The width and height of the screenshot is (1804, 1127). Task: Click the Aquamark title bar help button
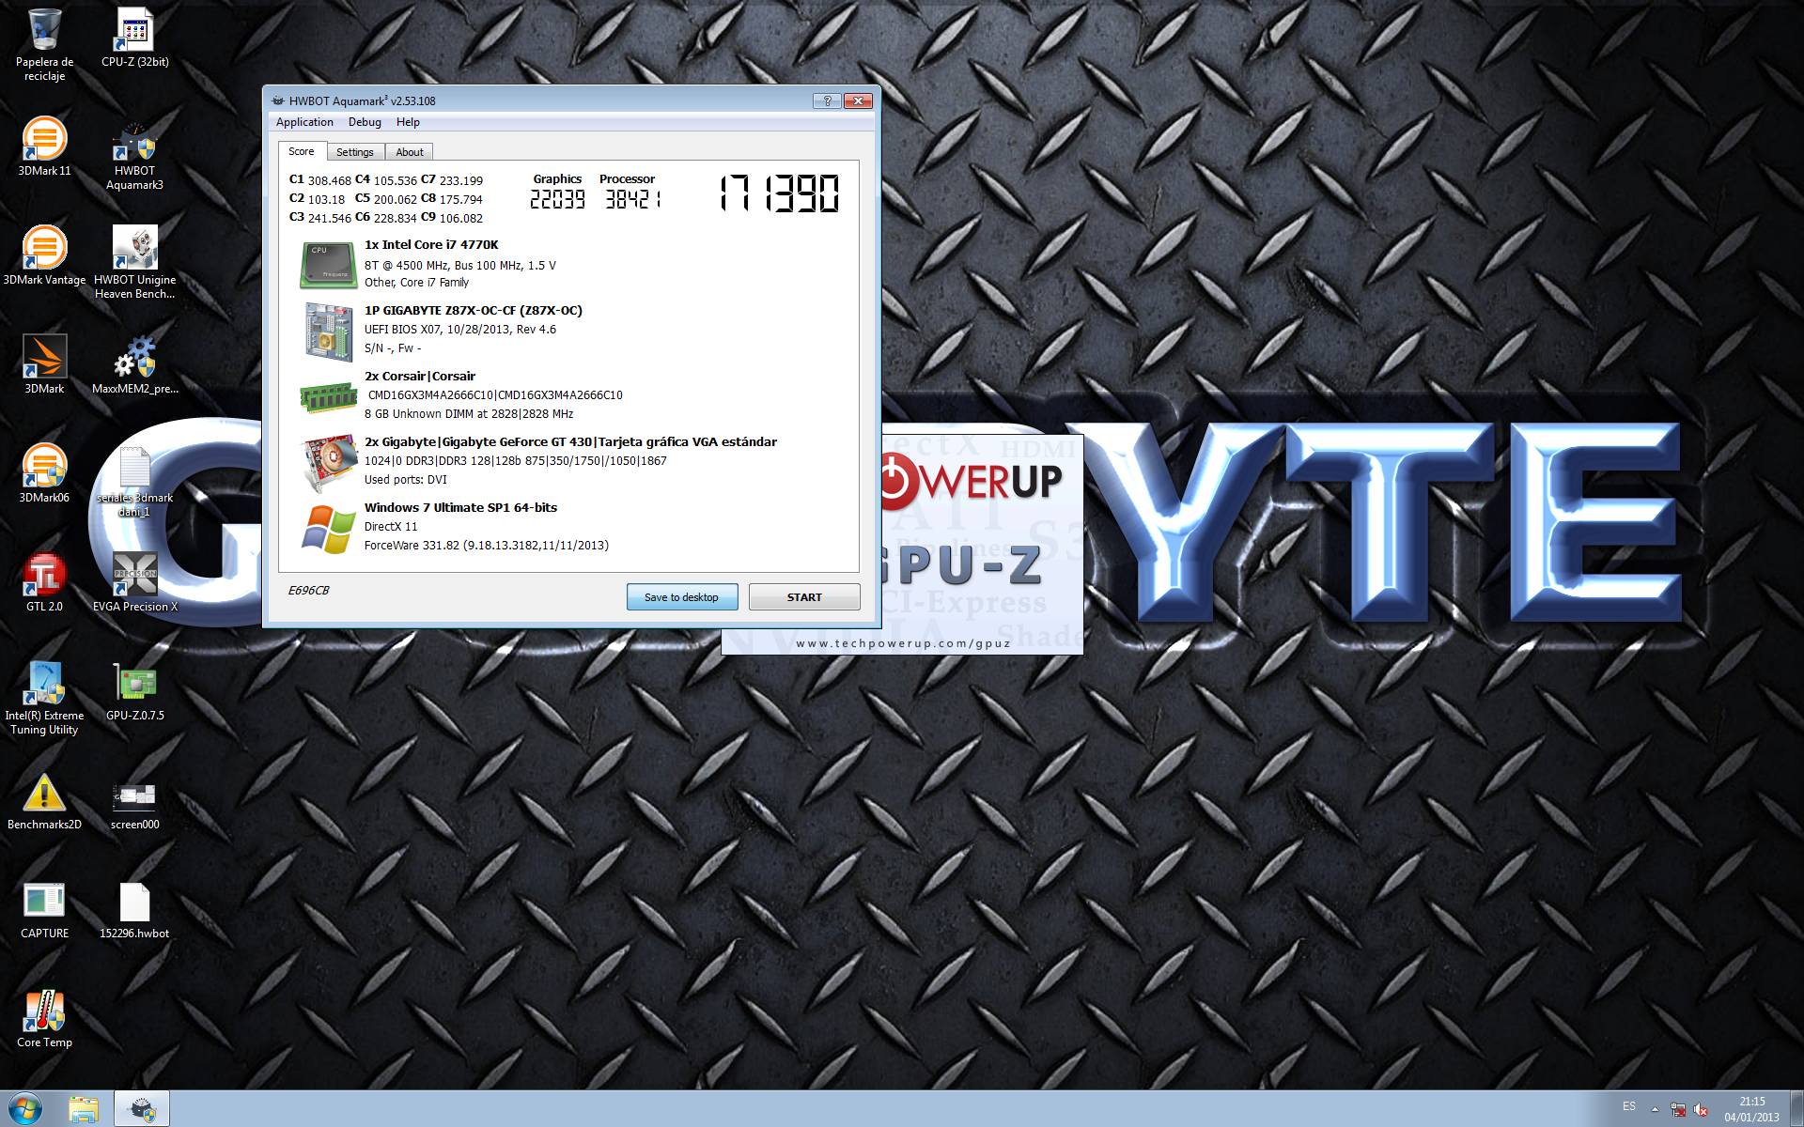tap(827, 100)
